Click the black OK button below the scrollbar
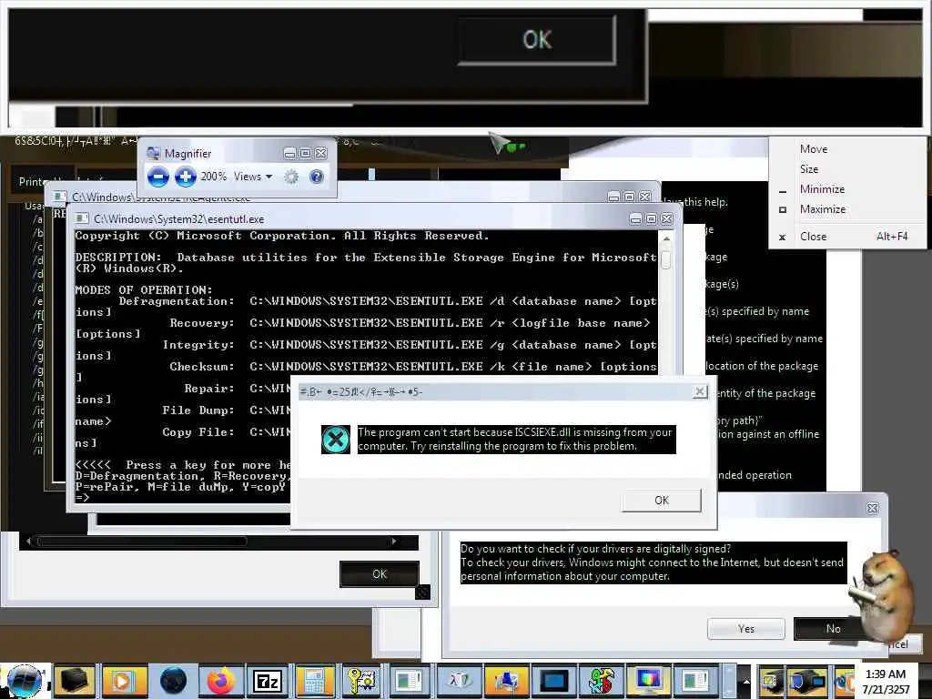932x699 pixels. coord(380,574)
